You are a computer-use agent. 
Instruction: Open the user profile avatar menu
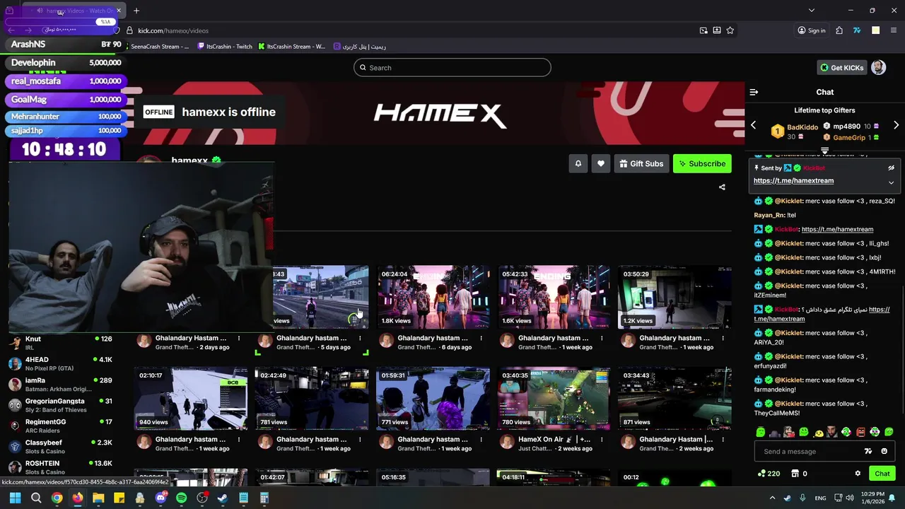(878, 68)
